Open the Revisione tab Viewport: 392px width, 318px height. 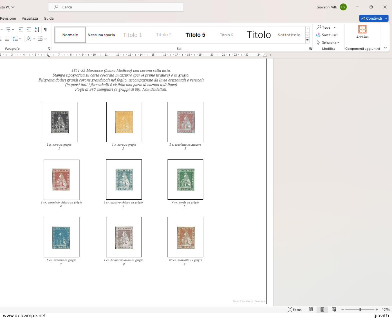[8, 18]
